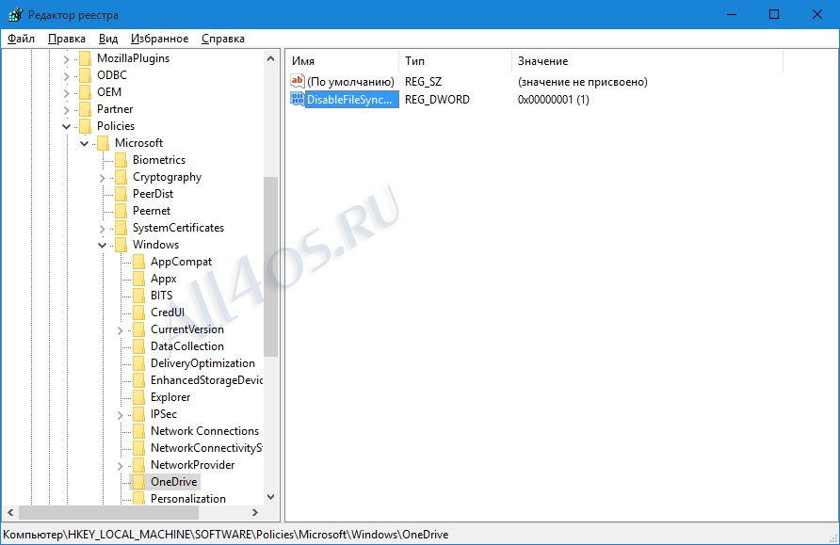
Task: Click the DeliveryOptimization folder icon
Action: (138, 363)
